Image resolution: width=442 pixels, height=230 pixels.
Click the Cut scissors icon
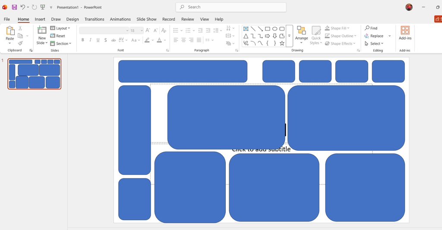20,28
